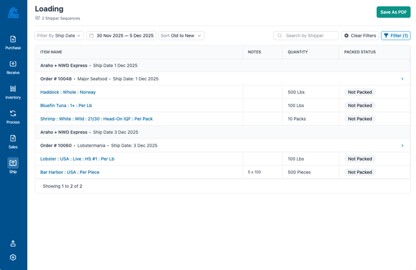Click the Loading page title
The width and height of the screenshot is (416, 270).
49,9
